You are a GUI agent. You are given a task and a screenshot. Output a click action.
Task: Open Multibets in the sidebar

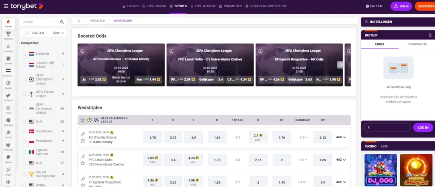[x=8, y=36]
